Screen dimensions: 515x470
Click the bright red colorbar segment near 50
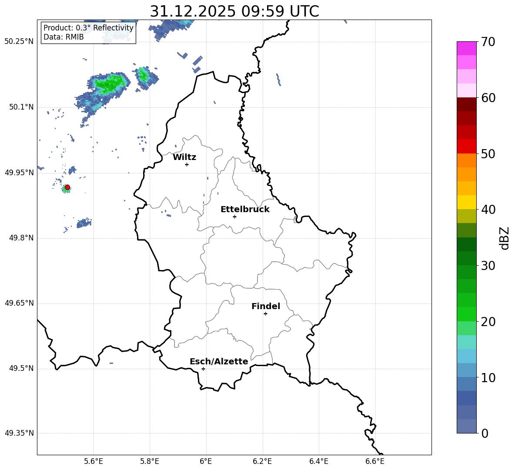tap(467, 147)
